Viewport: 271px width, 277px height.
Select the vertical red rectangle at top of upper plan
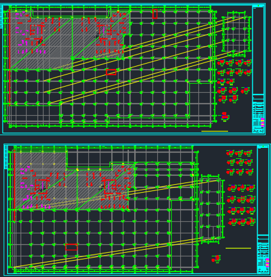point(155,14)
